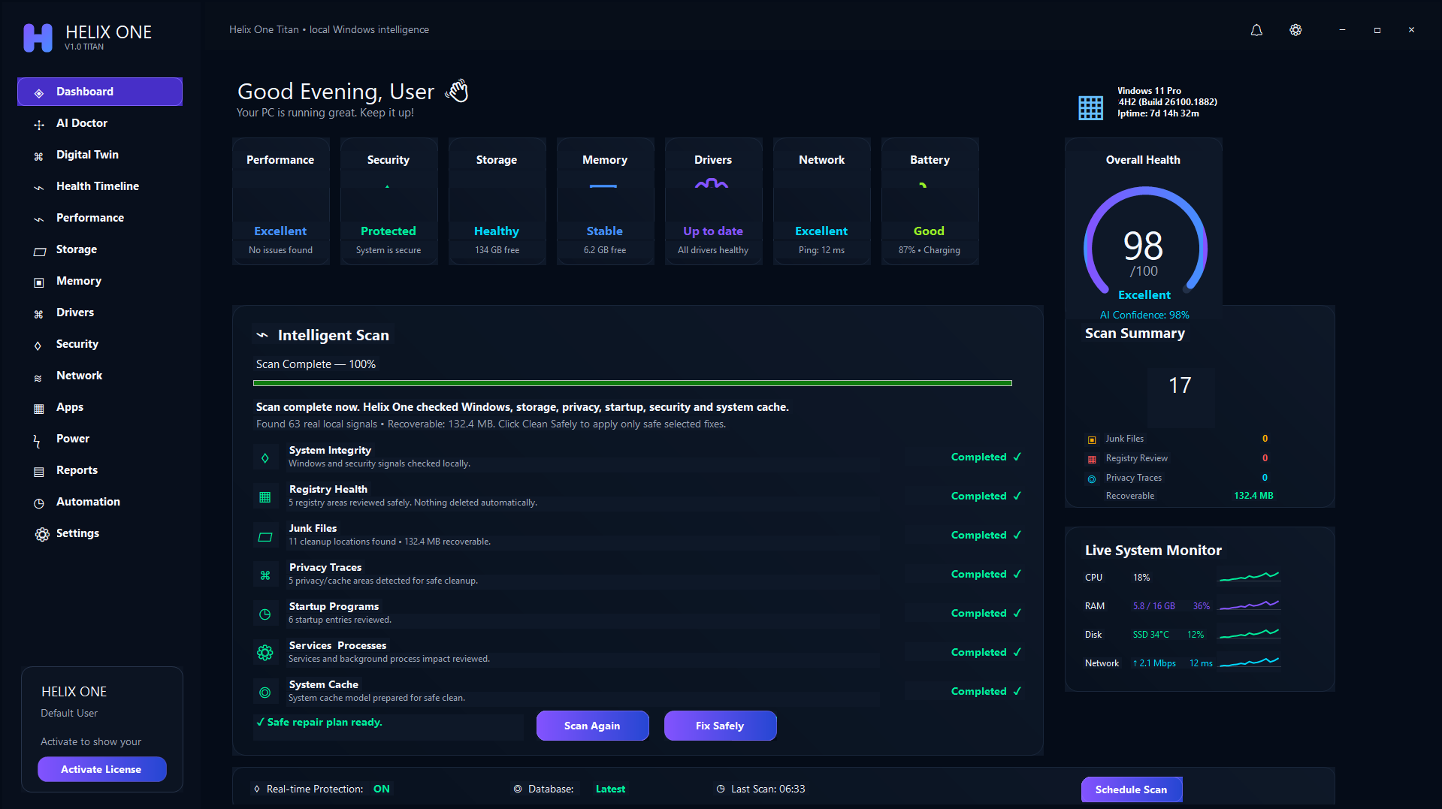Open the Memory Stable status card

click(x=605, y=201)
